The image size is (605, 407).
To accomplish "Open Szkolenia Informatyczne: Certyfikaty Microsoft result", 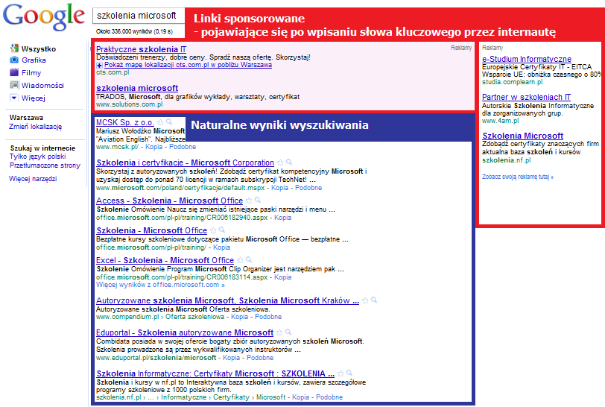I will click(x=215, y=373).
